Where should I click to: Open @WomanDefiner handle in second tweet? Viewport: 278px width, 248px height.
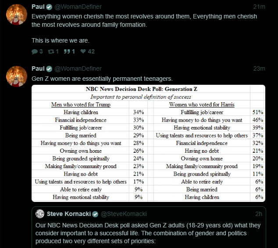[78, 69]
